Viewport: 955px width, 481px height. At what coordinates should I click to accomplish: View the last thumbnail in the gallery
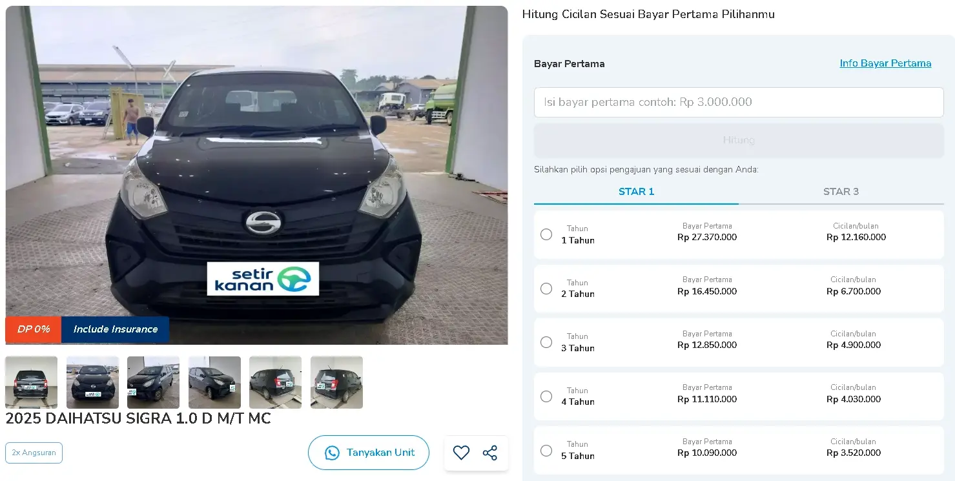pos(336,382)
